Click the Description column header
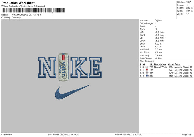 160,64
